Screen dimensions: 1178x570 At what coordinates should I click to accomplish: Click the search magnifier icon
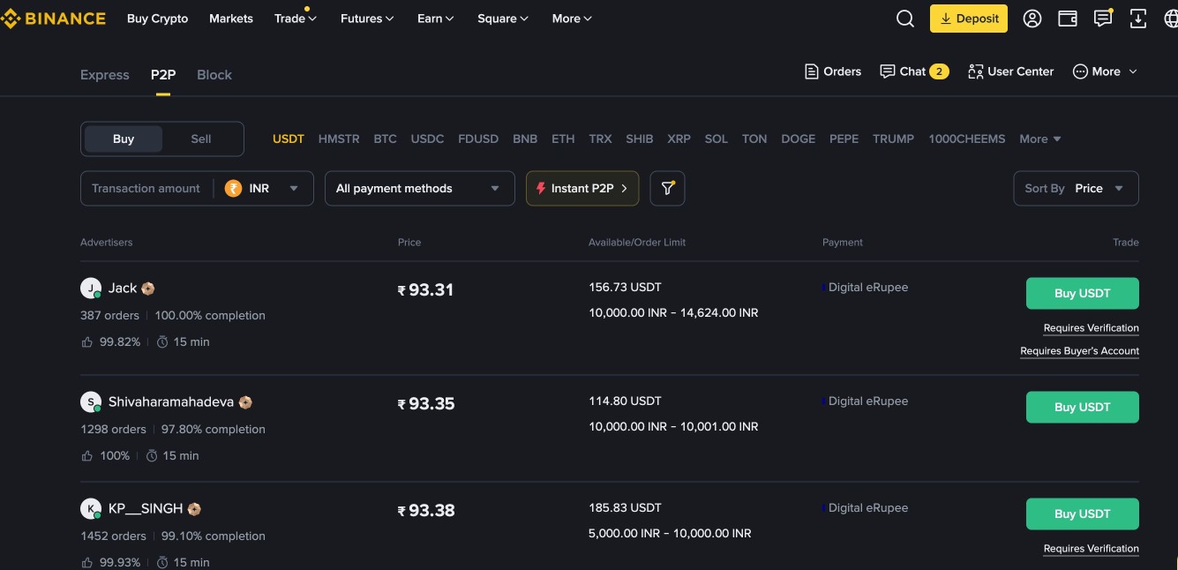[x=904, y=19]
